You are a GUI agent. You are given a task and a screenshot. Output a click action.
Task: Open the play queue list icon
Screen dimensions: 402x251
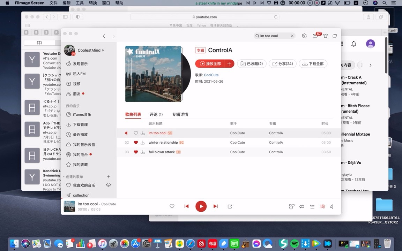[312, 206]
